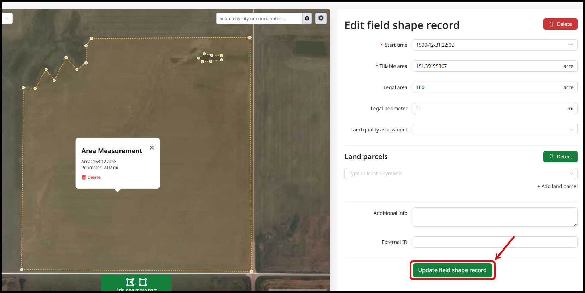
Task: Focus the External ID field
Action: (494, 242)
